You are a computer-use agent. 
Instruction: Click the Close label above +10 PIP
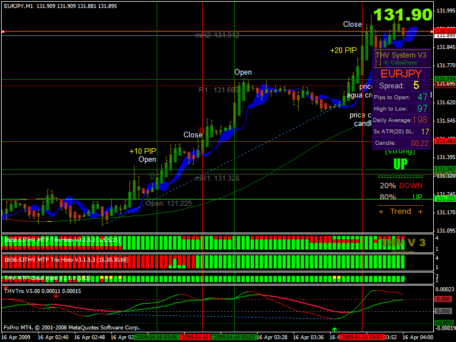click(193, 135)
